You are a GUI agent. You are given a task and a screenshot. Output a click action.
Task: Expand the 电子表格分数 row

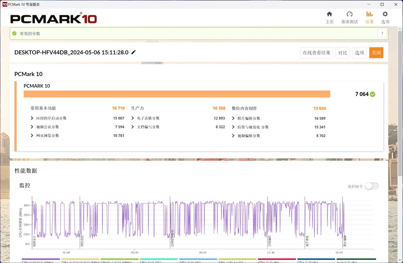coord(133,118)
